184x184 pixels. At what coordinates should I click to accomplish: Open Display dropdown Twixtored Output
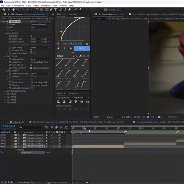point(40,24)
